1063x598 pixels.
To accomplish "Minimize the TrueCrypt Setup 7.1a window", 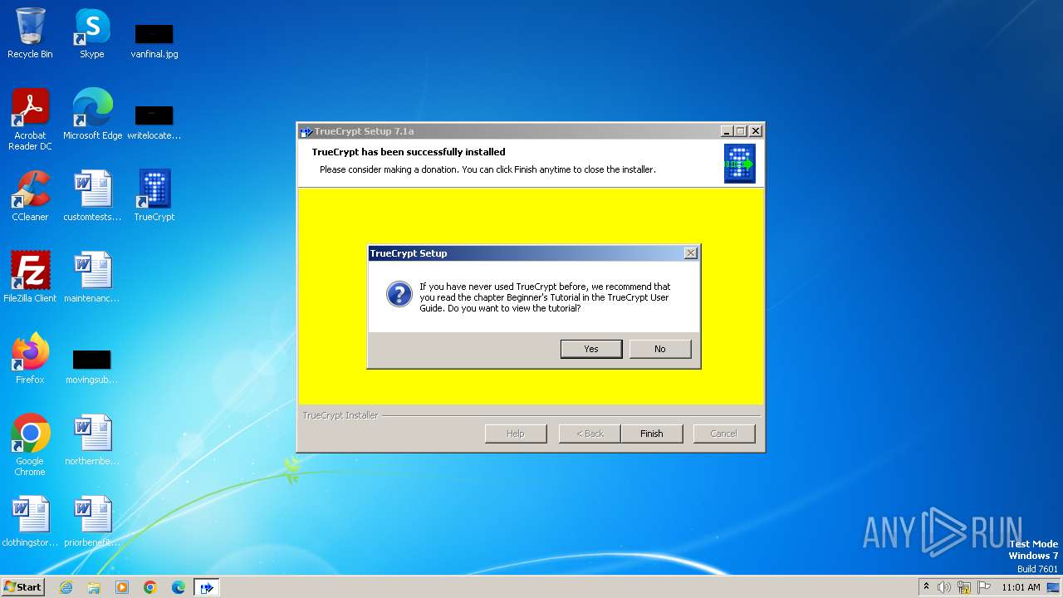I will pyautogui.click(x=727, y=131).
